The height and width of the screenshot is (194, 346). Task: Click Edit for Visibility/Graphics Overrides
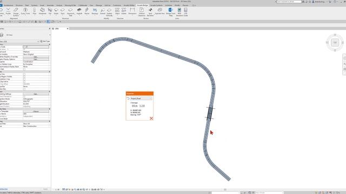click(x=36, y=57)
